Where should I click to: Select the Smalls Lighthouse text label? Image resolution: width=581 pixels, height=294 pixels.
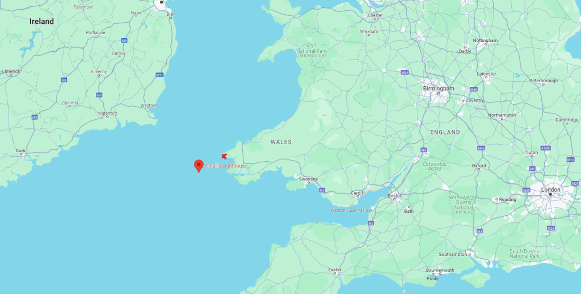[226, 166]
